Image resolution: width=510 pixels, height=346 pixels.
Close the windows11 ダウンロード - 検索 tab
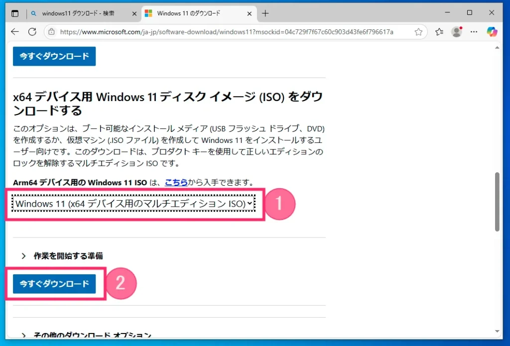134,13
